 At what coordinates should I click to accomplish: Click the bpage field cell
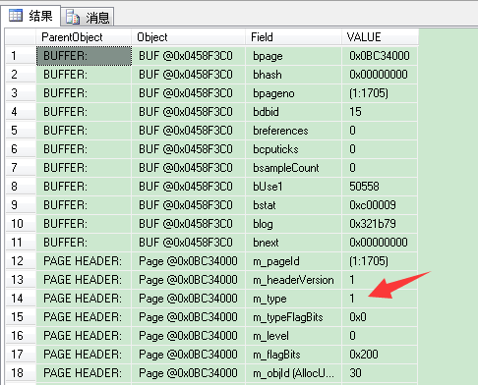coord(293,56)
